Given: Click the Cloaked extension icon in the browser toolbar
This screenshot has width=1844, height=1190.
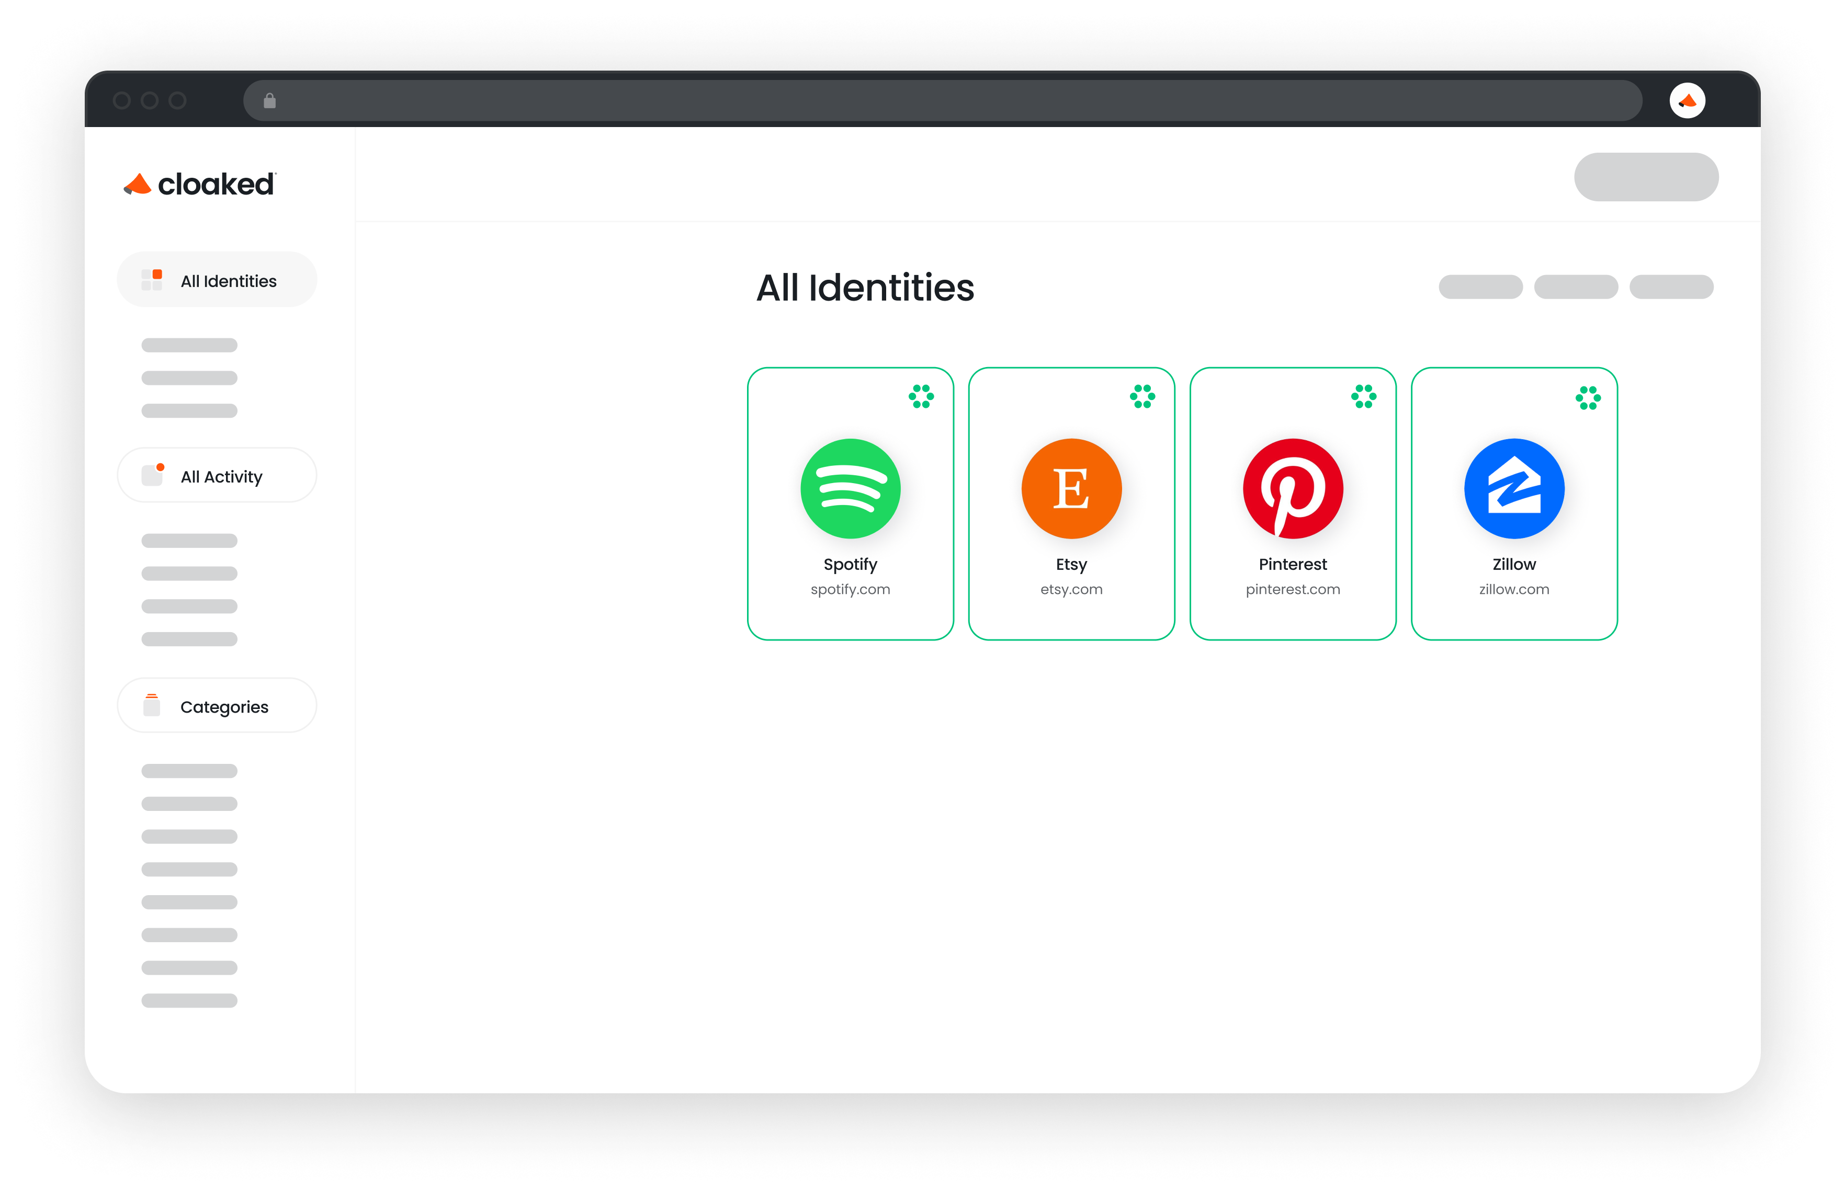Looking at the screenshot, I should pos(1689,100).
